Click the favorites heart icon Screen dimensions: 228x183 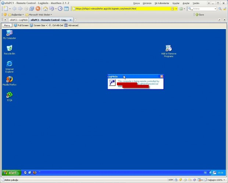click(x=5, y=15)
